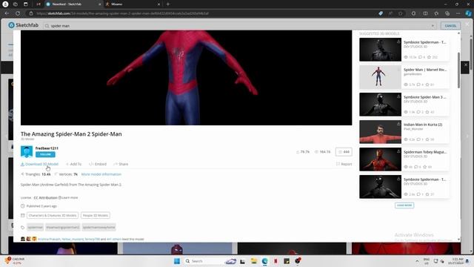Close the Sketchfab browser tab
This screenshot has height=267, width=474.
[100, 4]
